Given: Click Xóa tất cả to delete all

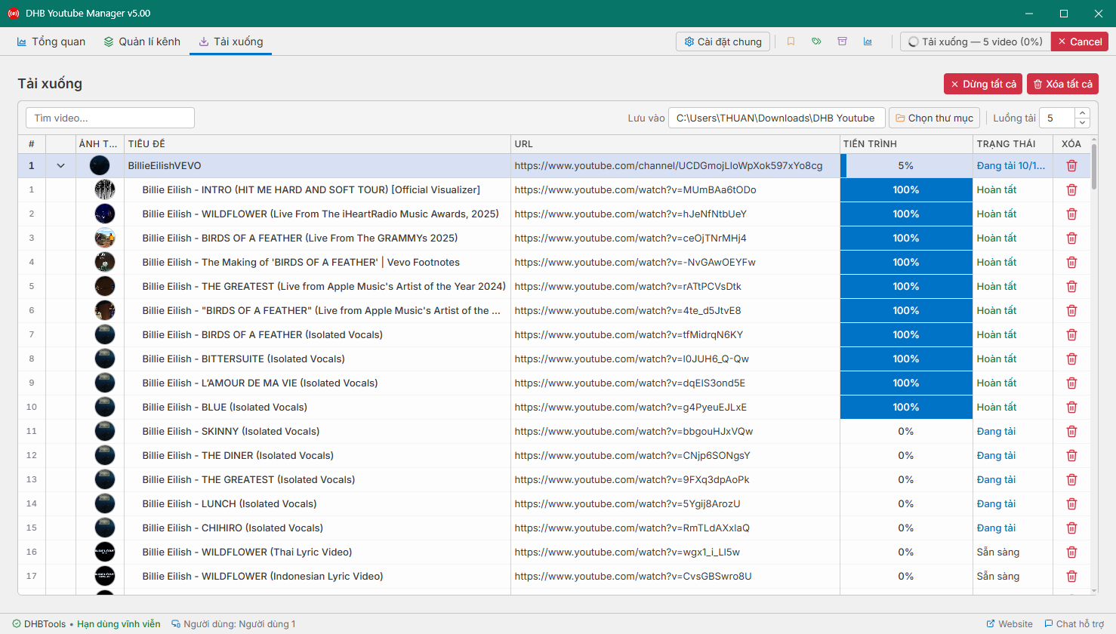Looking at the screenshot, I should tap(1062, 84).
